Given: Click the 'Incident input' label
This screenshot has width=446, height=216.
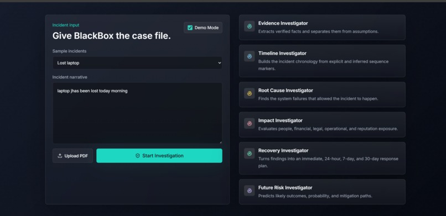Looking at the screenshot, I should [x=66, y=25].
